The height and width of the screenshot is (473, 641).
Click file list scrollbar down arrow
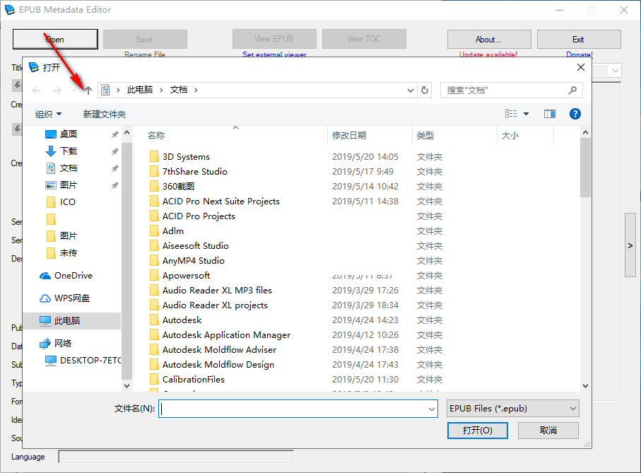coord(585,386)
